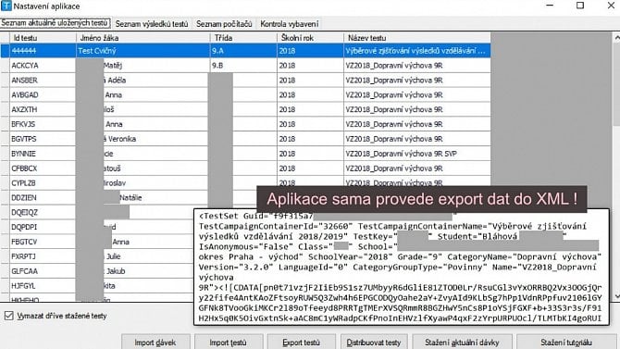Viewport: 620px width, 349px height.
Task: Sort by 'Jméno žáka' column header
Action: pos(143,38)
